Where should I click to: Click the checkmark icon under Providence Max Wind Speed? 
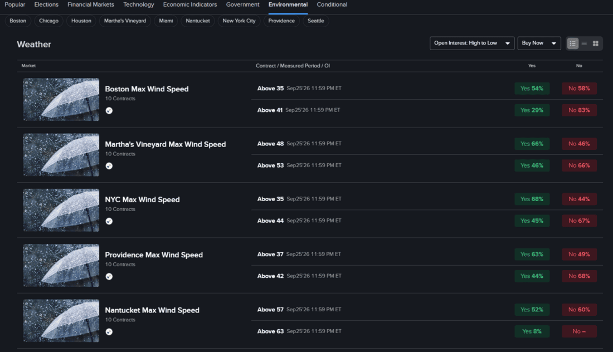click(109, 277)
